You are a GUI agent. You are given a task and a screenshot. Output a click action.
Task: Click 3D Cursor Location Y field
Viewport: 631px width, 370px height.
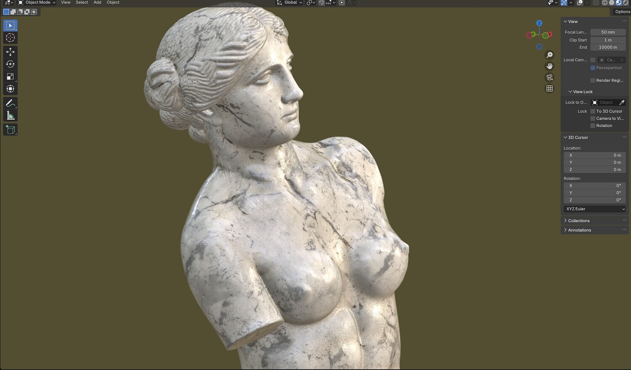click(595, 162)
